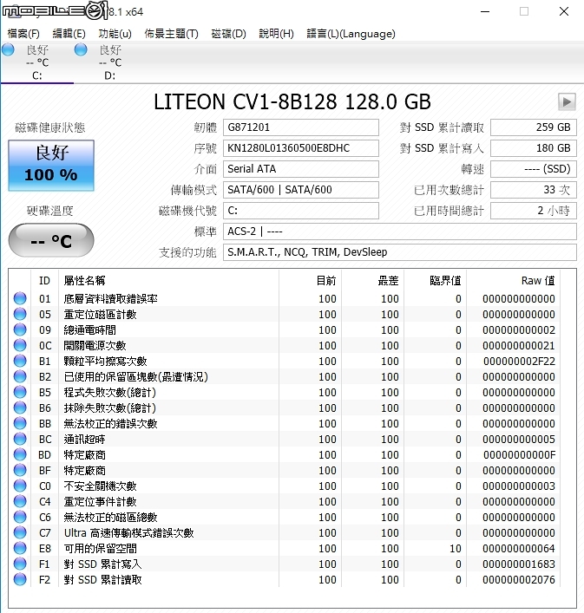Click status orb for attribute BF 特定廠商
This screenshot has width=584, height=613.
tap(20, 470)
